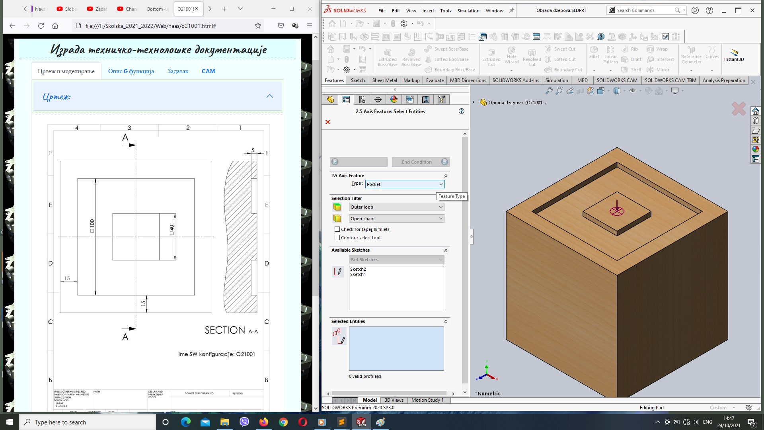This screenshot has width=764, height=430.
Task: Click the Save icon in quick toolbar
Action: [376, 23]
